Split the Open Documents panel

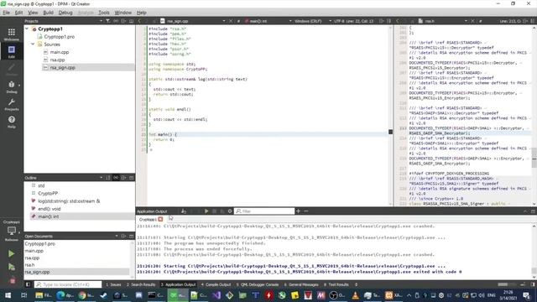(123, 237)
